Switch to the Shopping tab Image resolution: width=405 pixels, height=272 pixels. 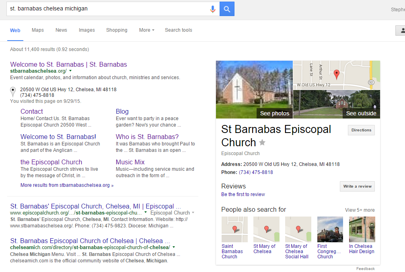(117, 30)
